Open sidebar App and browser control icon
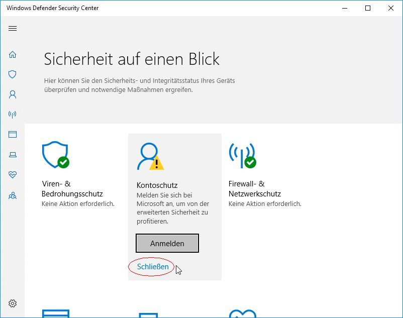 pyautogui.click(x=13, y=134)
